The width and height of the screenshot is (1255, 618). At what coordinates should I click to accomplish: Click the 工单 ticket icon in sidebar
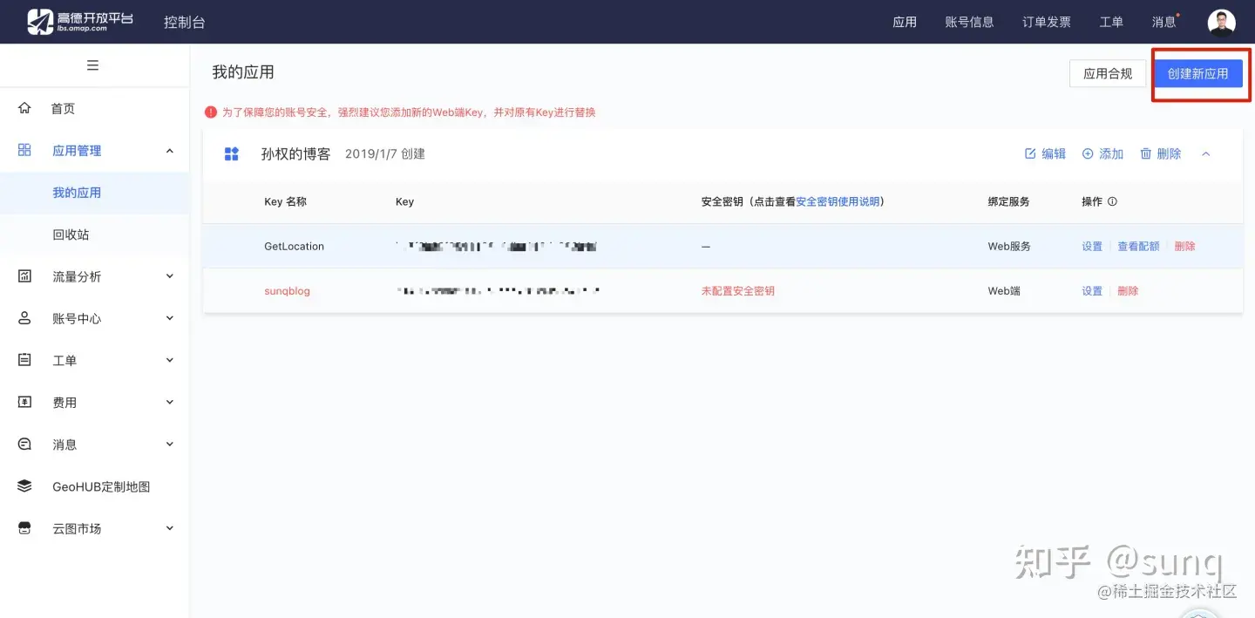(24, 360)
